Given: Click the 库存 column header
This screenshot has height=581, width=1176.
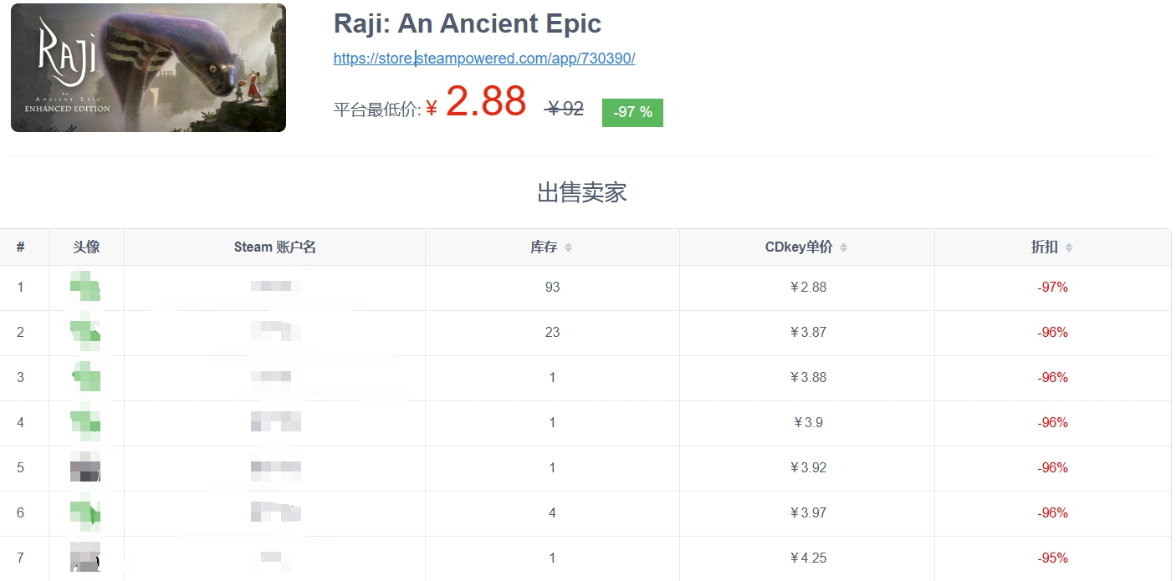Looking at the screenshot, I should tap(552, 247).
